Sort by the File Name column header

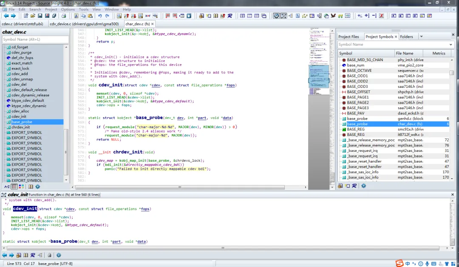[404, 53]
